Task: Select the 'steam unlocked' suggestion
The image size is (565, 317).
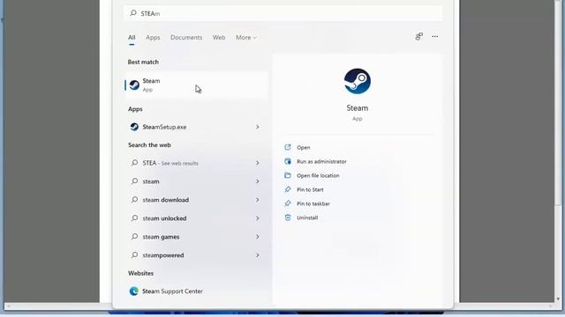Action: [x=195, y=218]
